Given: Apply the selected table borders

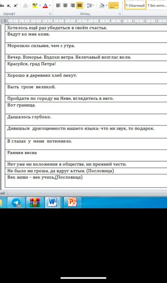Looking at the screenshot, I should (x=112, y=6).
